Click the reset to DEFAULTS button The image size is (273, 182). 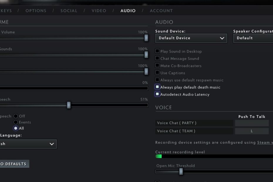pyautogui.click(x=14, y=164)
